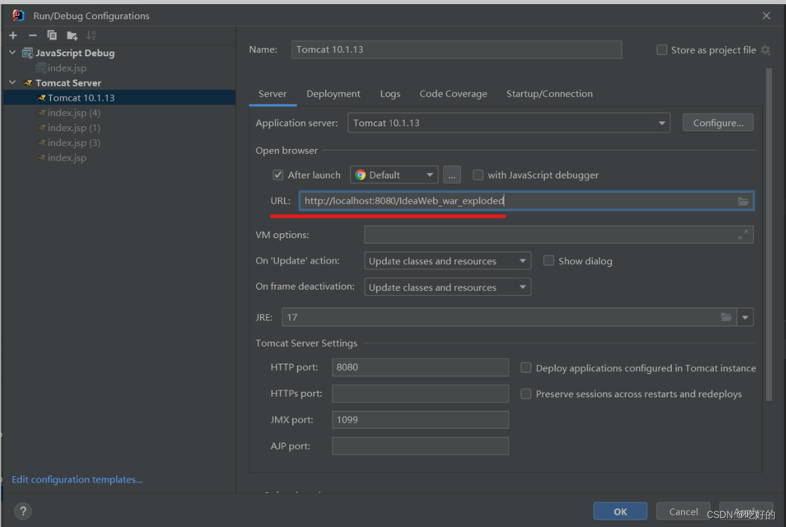Open the help question mark button
Viewport: 786px width, 527px height.
click(x=23, y=511)
